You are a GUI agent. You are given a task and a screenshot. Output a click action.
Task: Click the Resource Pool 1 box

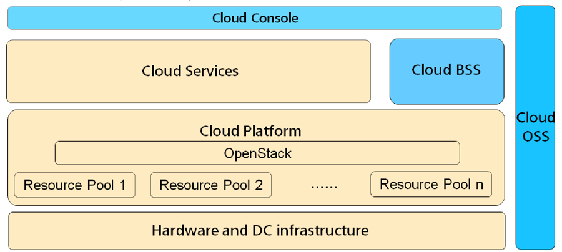point(74,185)
